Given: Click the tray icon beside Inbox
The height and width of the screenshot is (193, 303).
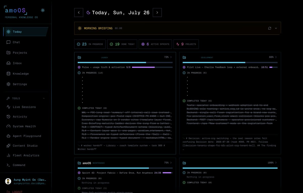Looking at the screenshot, I should click(8, 63).
